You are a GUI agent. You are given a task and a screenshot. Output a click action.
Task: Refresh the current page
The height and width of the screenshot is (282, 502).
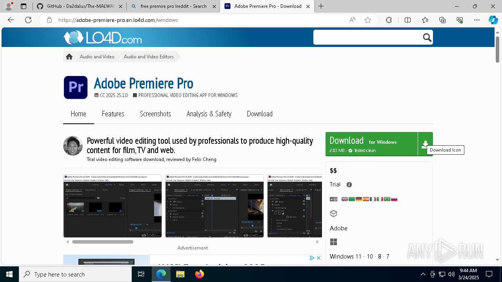click(x=28, y=20)
